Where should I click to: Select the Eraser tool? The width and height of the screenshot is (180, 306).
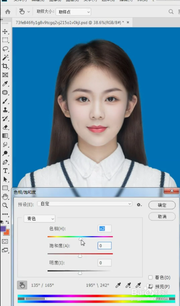click(x=5, y=127)
